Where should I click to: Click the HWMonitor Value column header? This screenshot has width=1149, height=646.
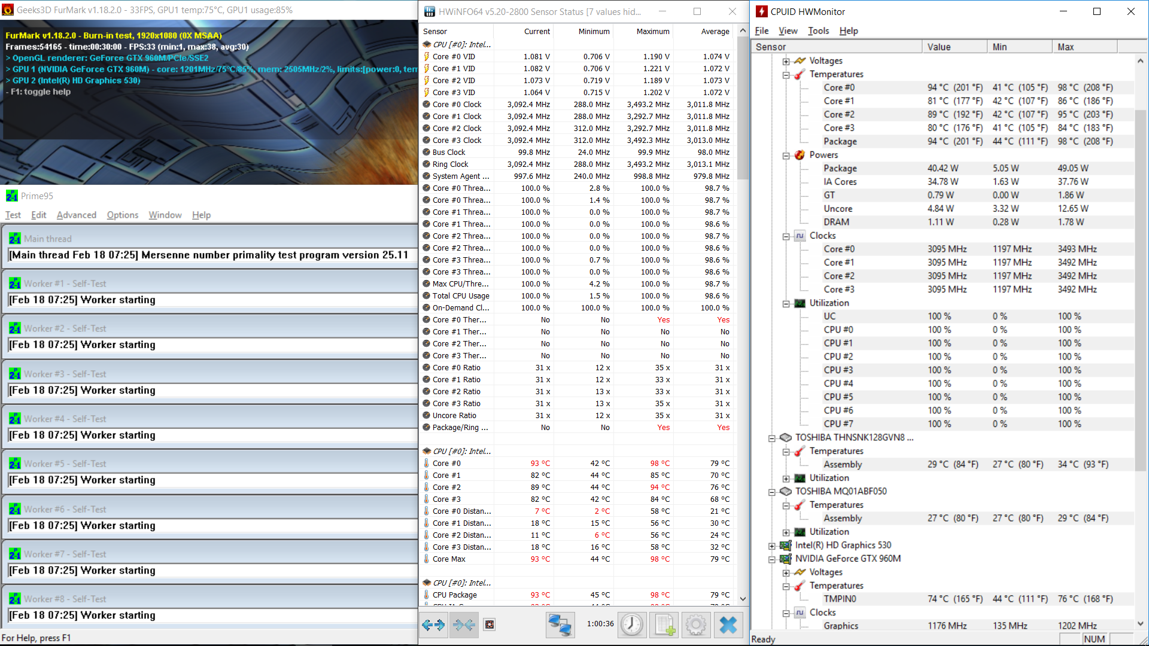(x=955, y=47)
